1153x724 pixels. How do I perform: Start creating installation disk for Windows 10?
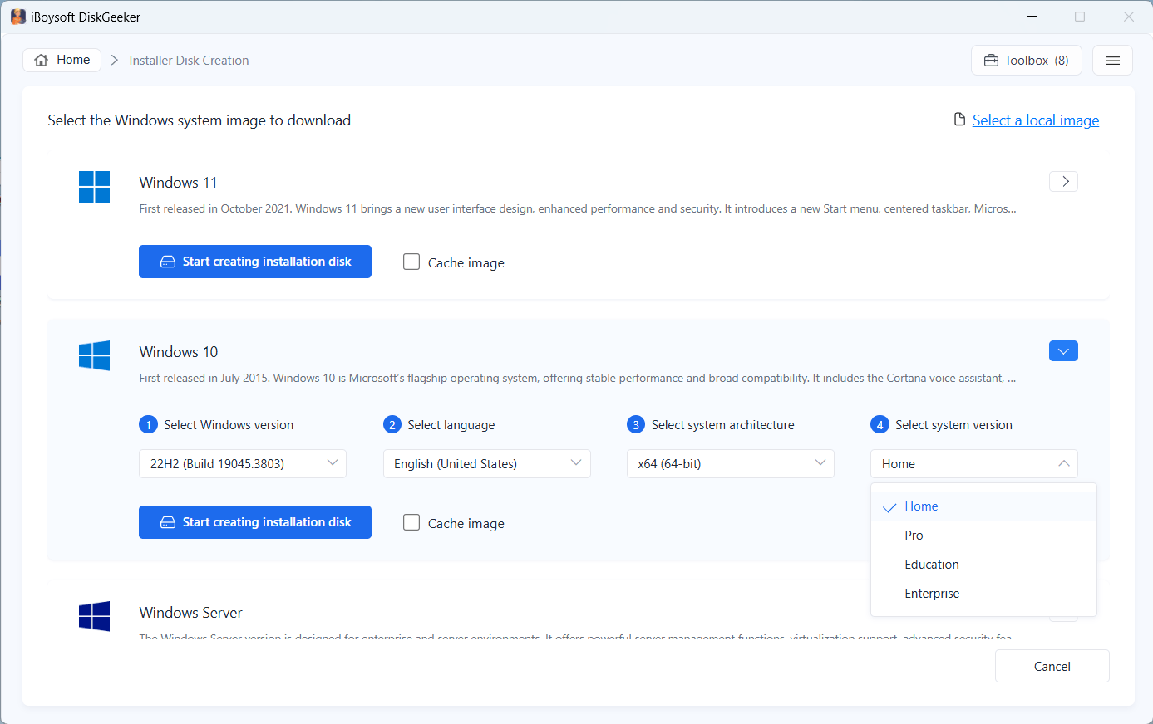(x=255, y=522)
